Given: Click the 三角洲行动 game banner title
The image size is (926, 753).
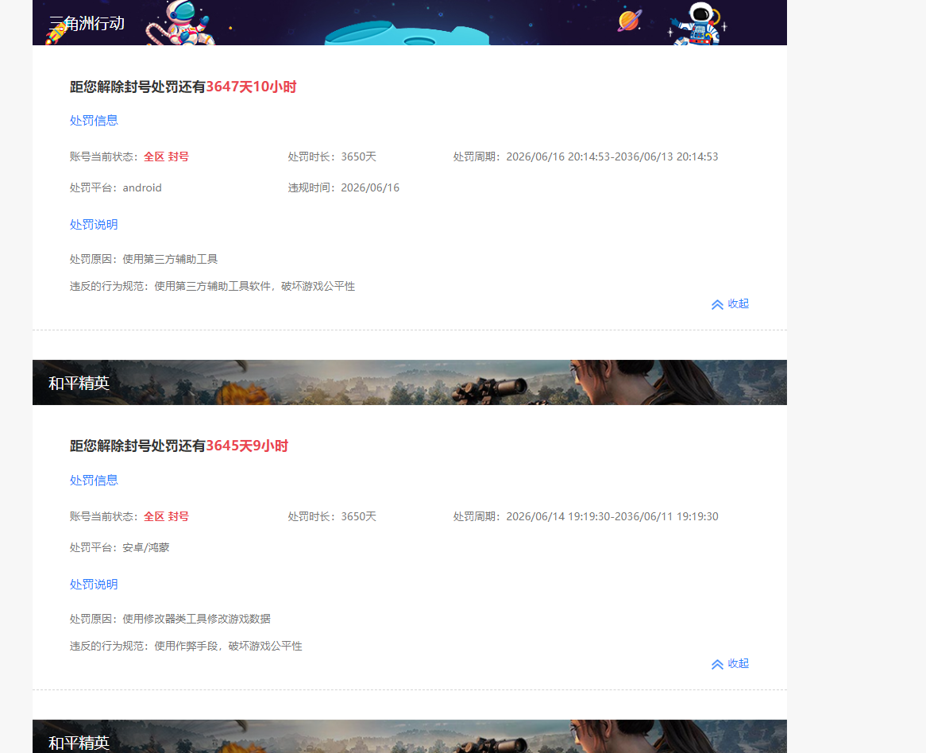Looking at the screenshot, I should click(87, 24).
